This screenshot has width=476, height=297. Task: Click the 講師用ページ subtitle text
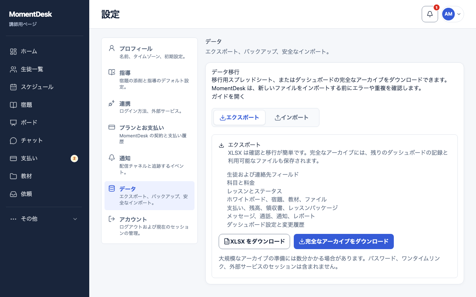(x=23, y=25)
